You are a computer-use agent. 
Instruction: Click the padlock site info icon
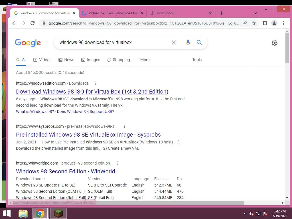[x=44, y=23]
